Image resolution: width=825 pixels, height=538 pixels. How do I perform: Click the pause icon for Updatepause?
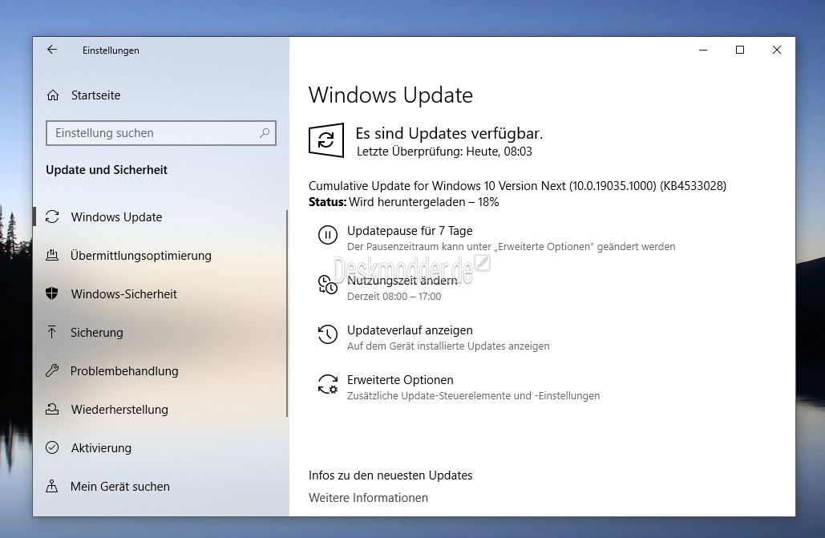click(x=328, y=235)
